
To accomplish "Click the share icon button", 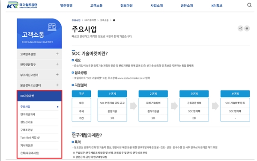I will coord(240,29).
